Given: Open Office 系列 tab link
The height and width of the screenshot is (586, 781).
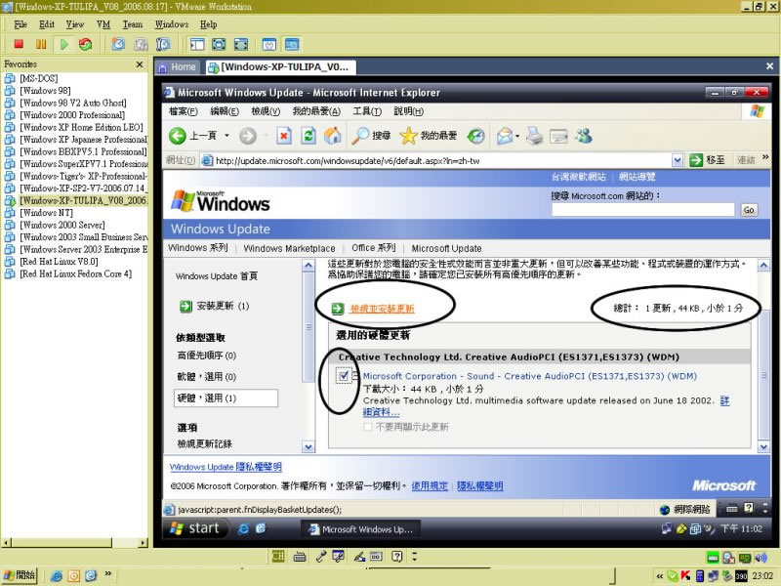Looking at the screenshot, I should (x=373, y=248).
